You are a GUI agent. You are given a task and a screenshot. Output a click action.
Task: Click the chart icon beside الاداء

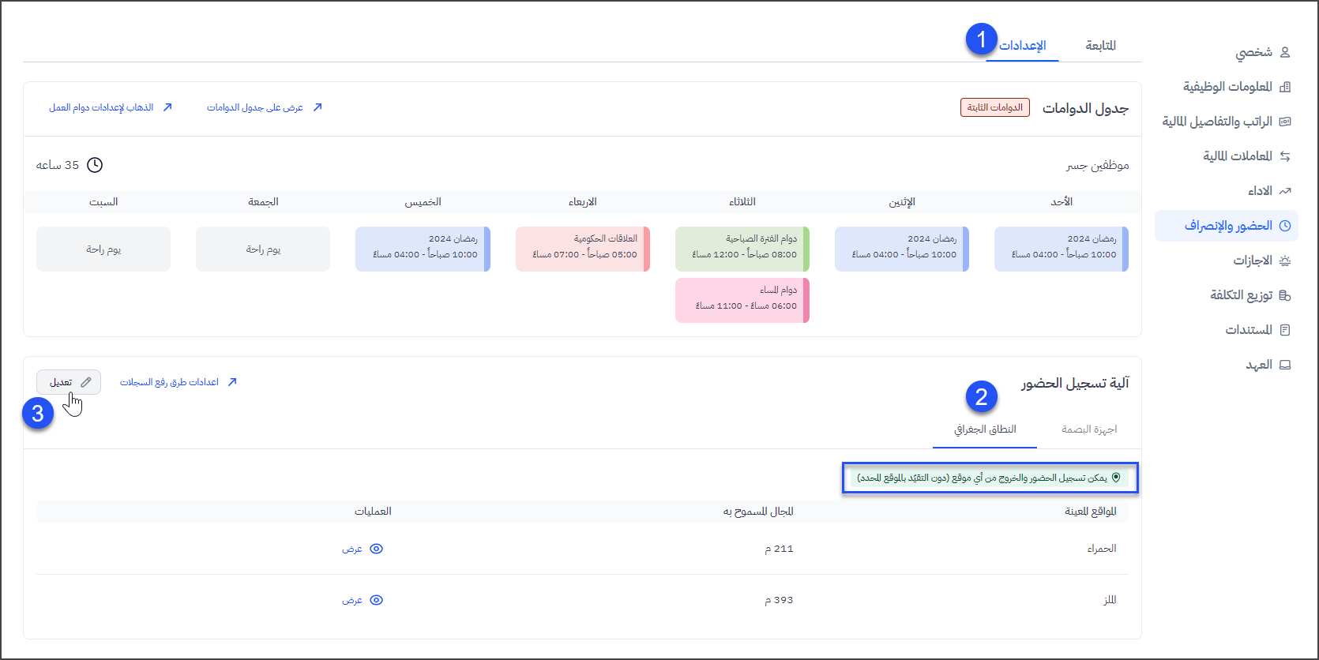pos(1285,191)
